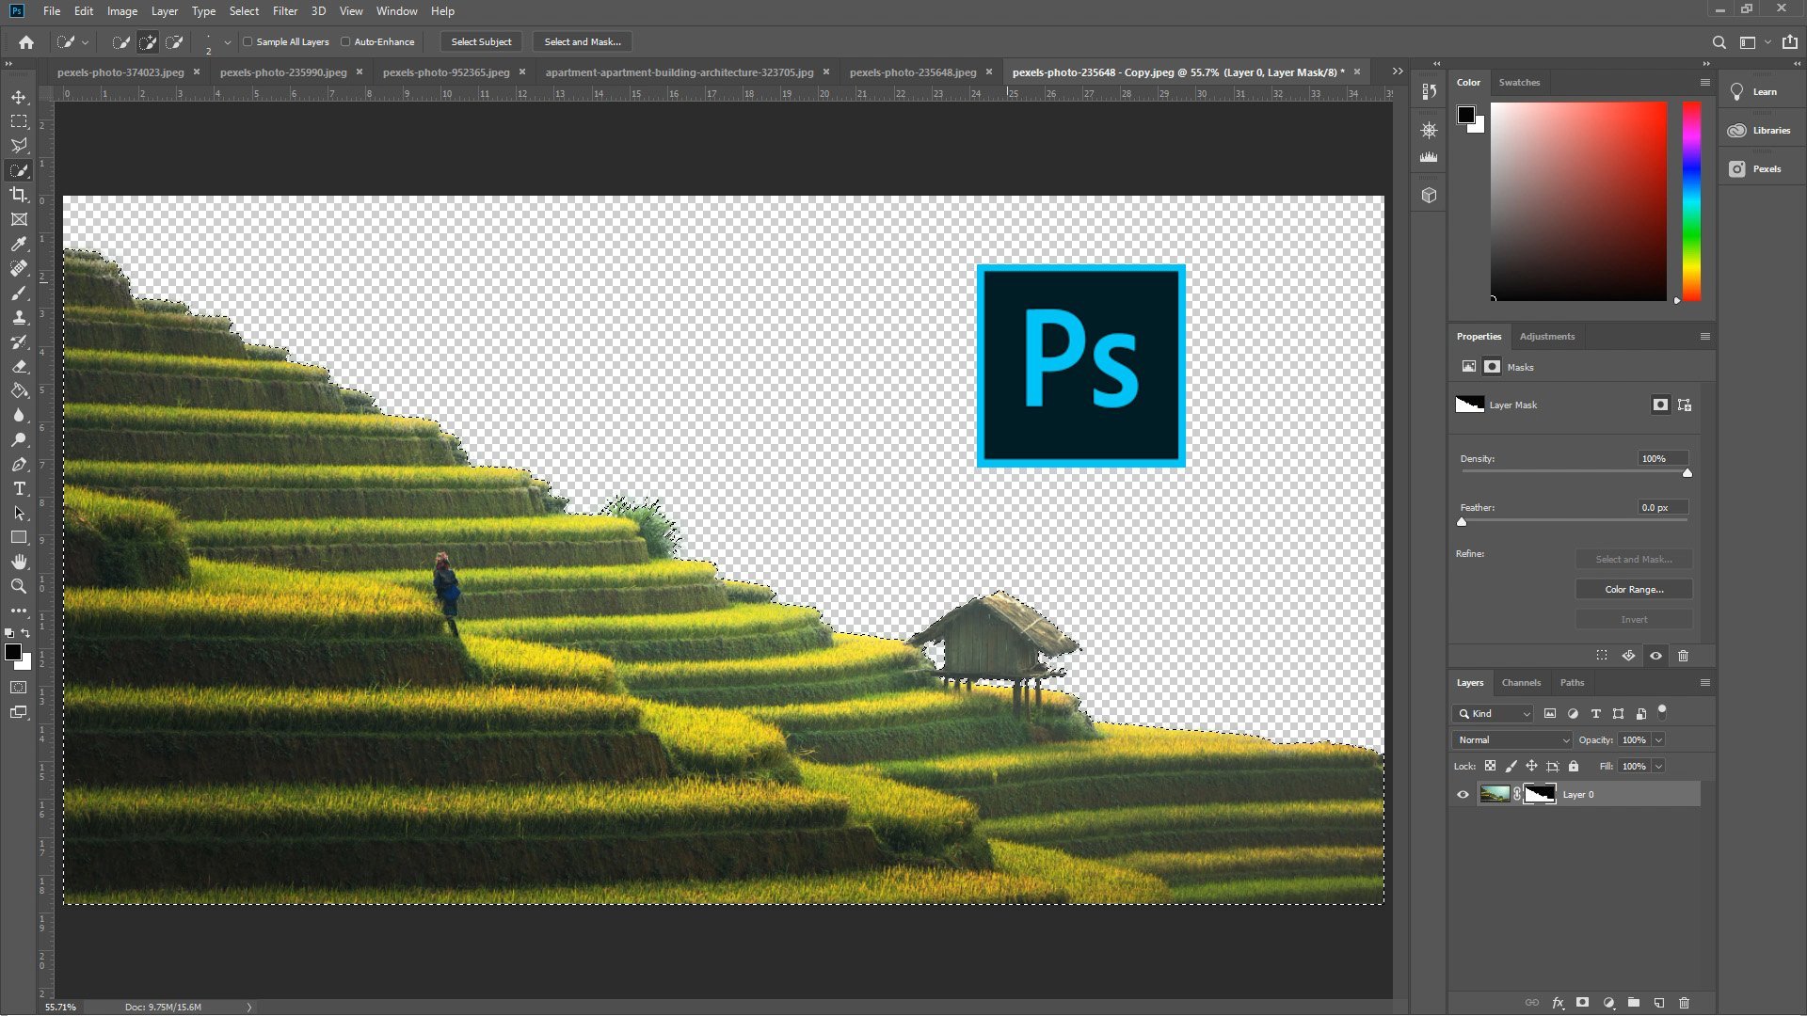Expand the Opacity dropdown in Layers panel
Image resolution: width=1807 pixels, height=1016 pixels.
1659,739
